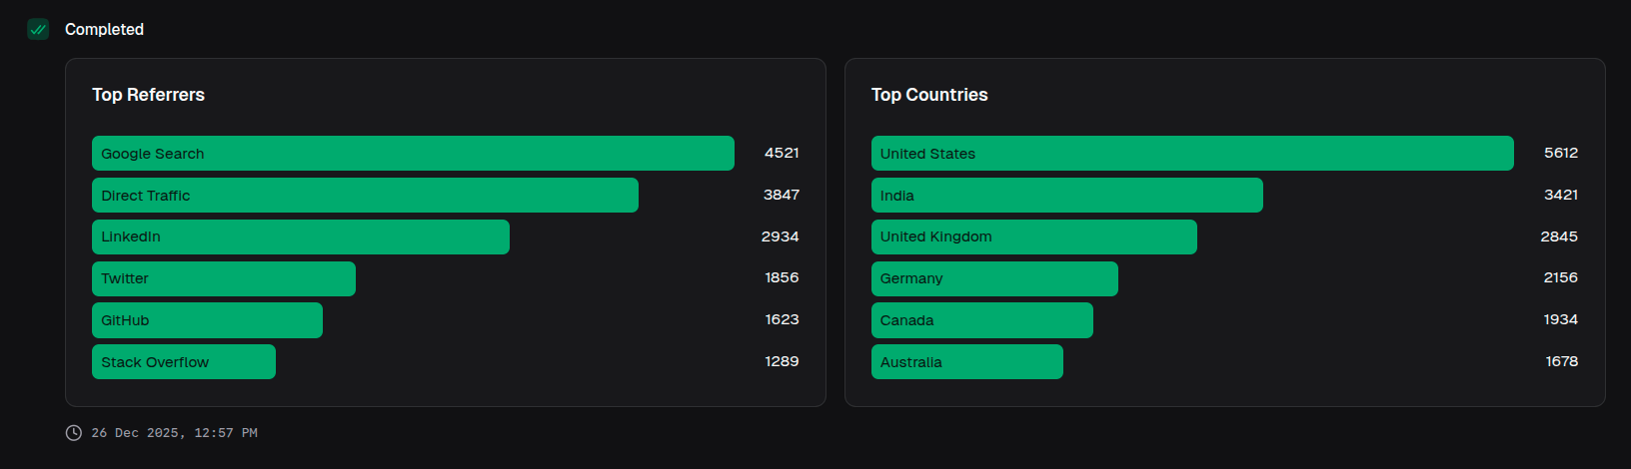Select the GitHub referrer bar

(207, 320)
